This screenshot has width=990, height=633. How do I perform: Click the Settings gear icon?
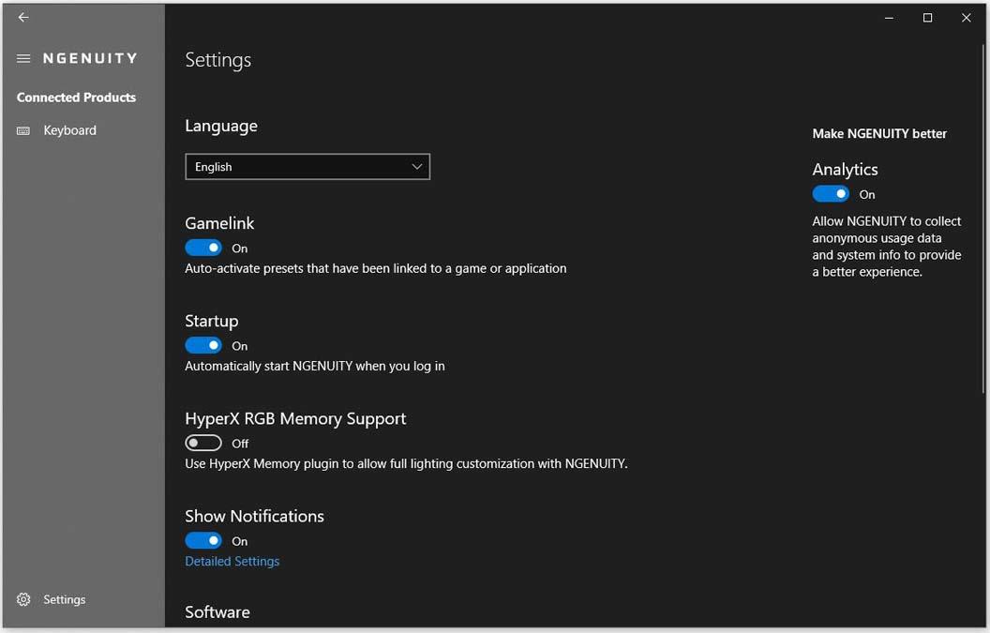click(x=23, y=599)
